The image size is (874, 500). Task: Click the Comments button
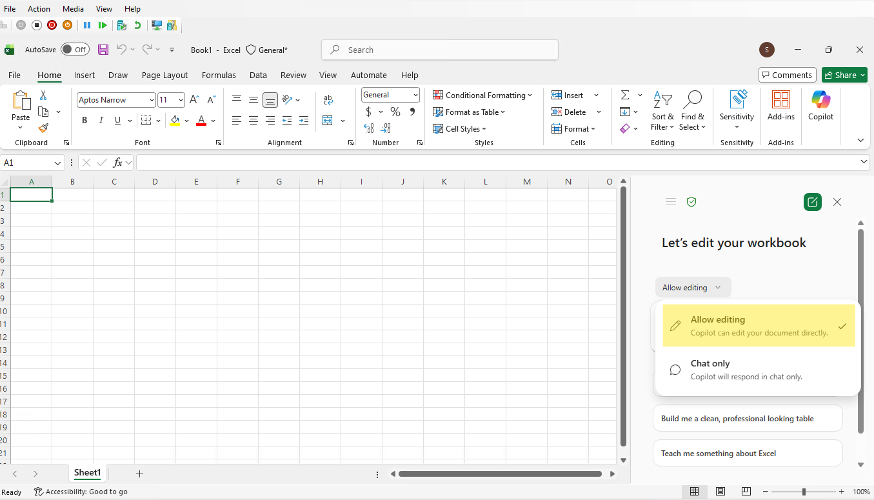pos(787,75)
